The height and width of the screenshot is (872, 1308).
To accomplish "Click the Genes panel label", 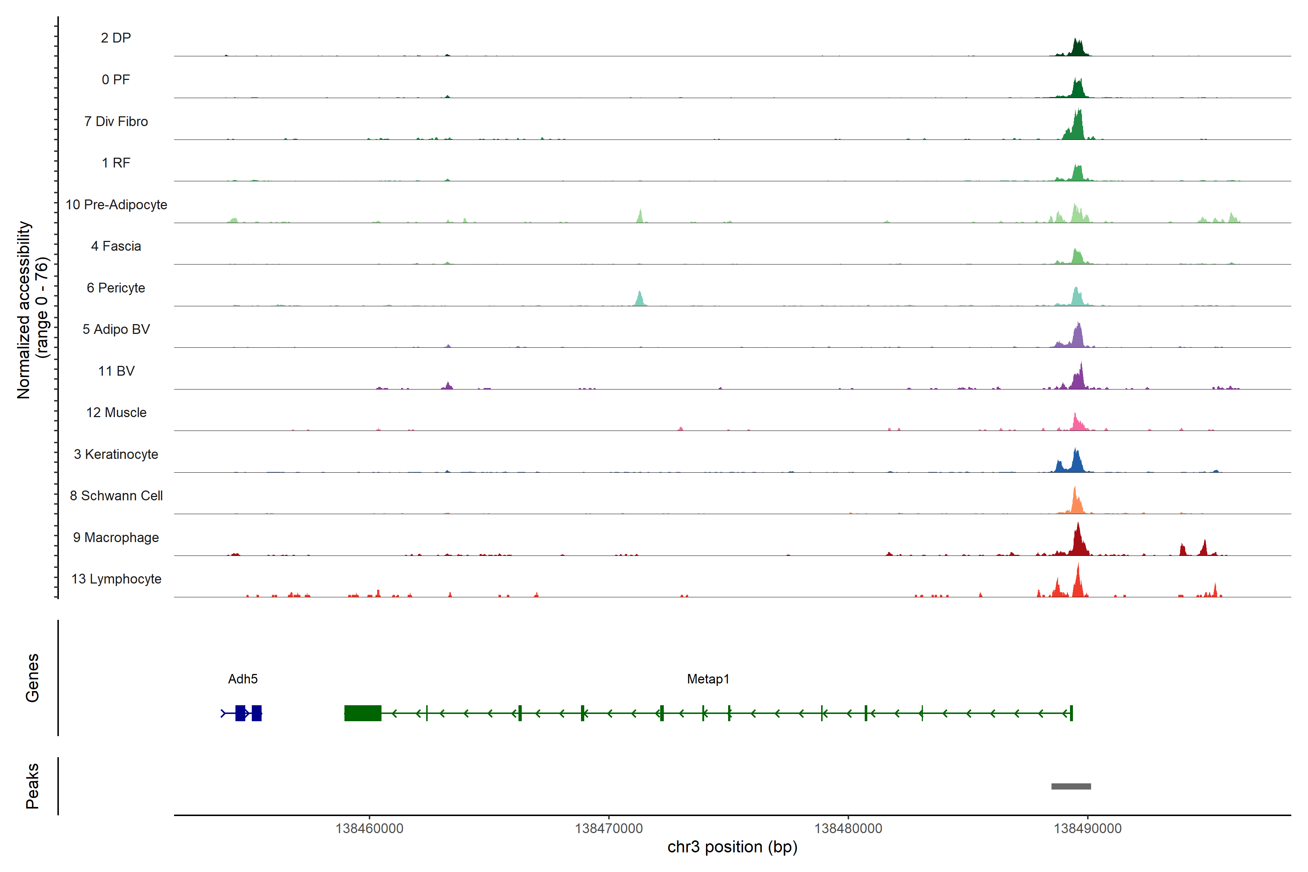I will point(32,678).
